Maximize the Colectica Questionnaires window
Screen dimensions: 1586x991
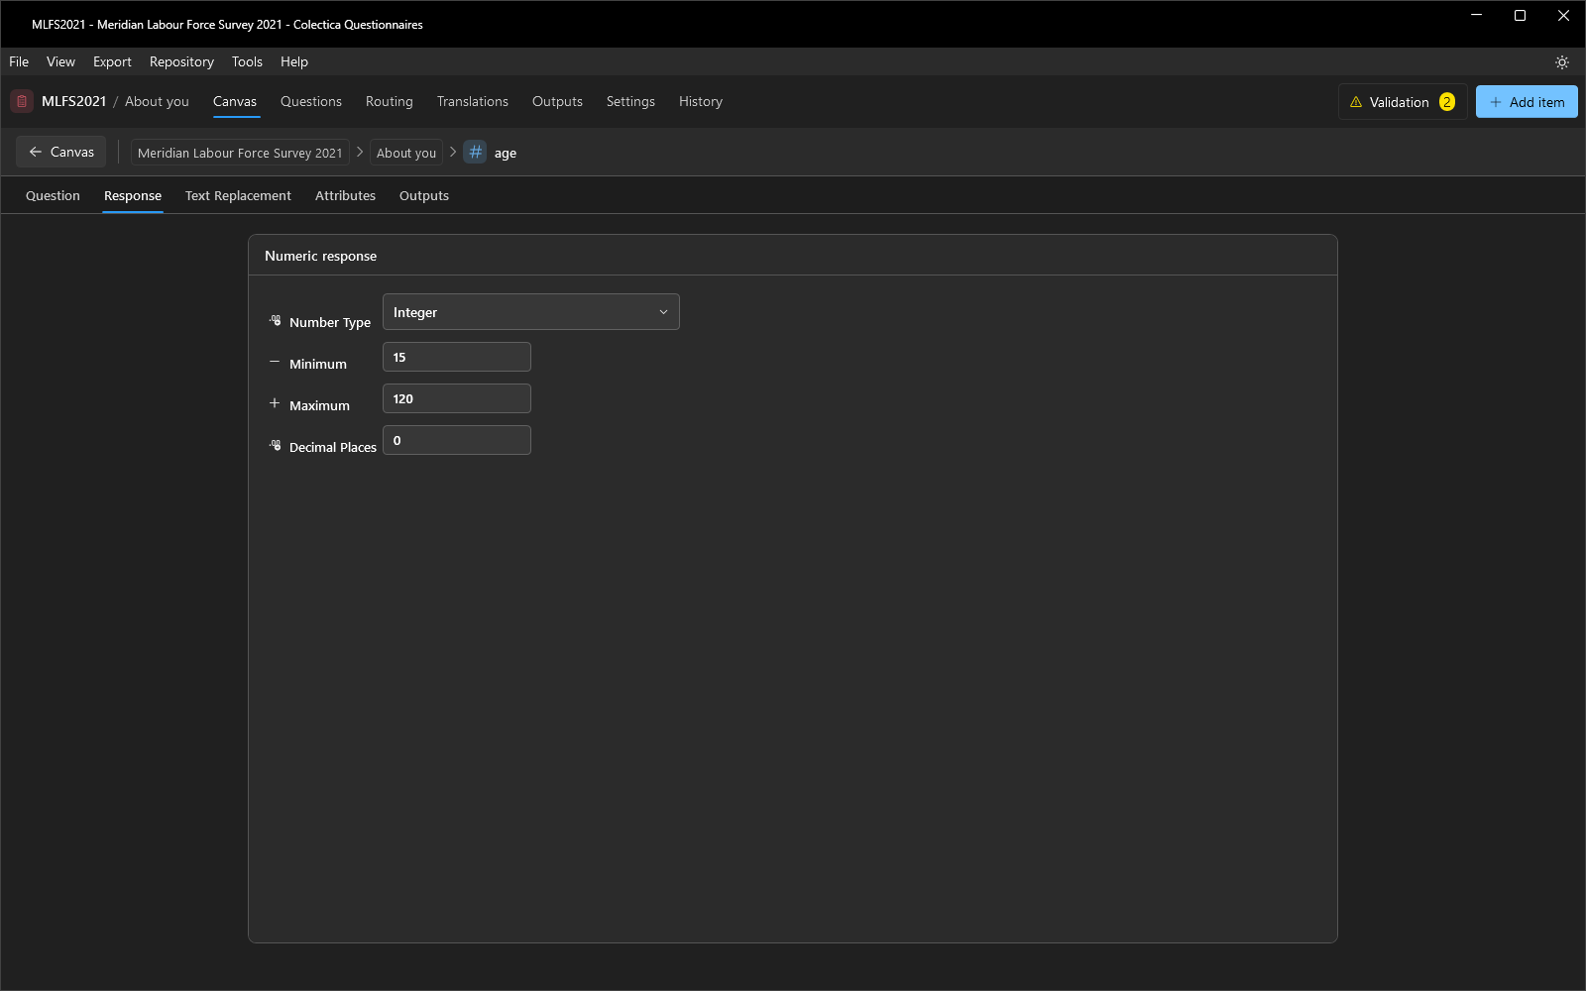click(x=1520, y=16)
